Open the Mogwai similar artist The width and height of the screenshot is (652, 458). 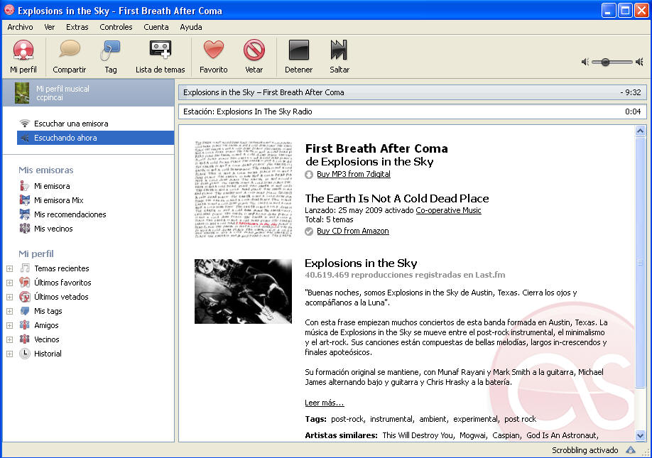tap(472, 435)
